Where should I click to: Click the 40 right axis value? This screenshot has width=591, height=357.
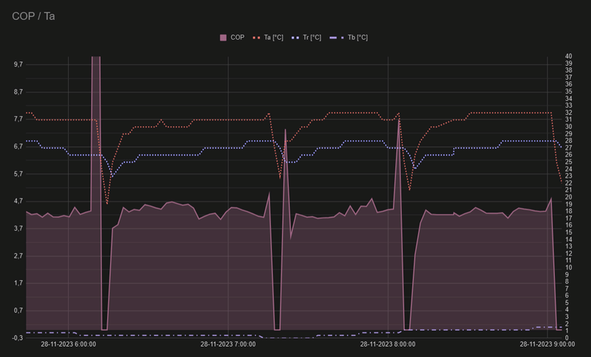[568, 57]
